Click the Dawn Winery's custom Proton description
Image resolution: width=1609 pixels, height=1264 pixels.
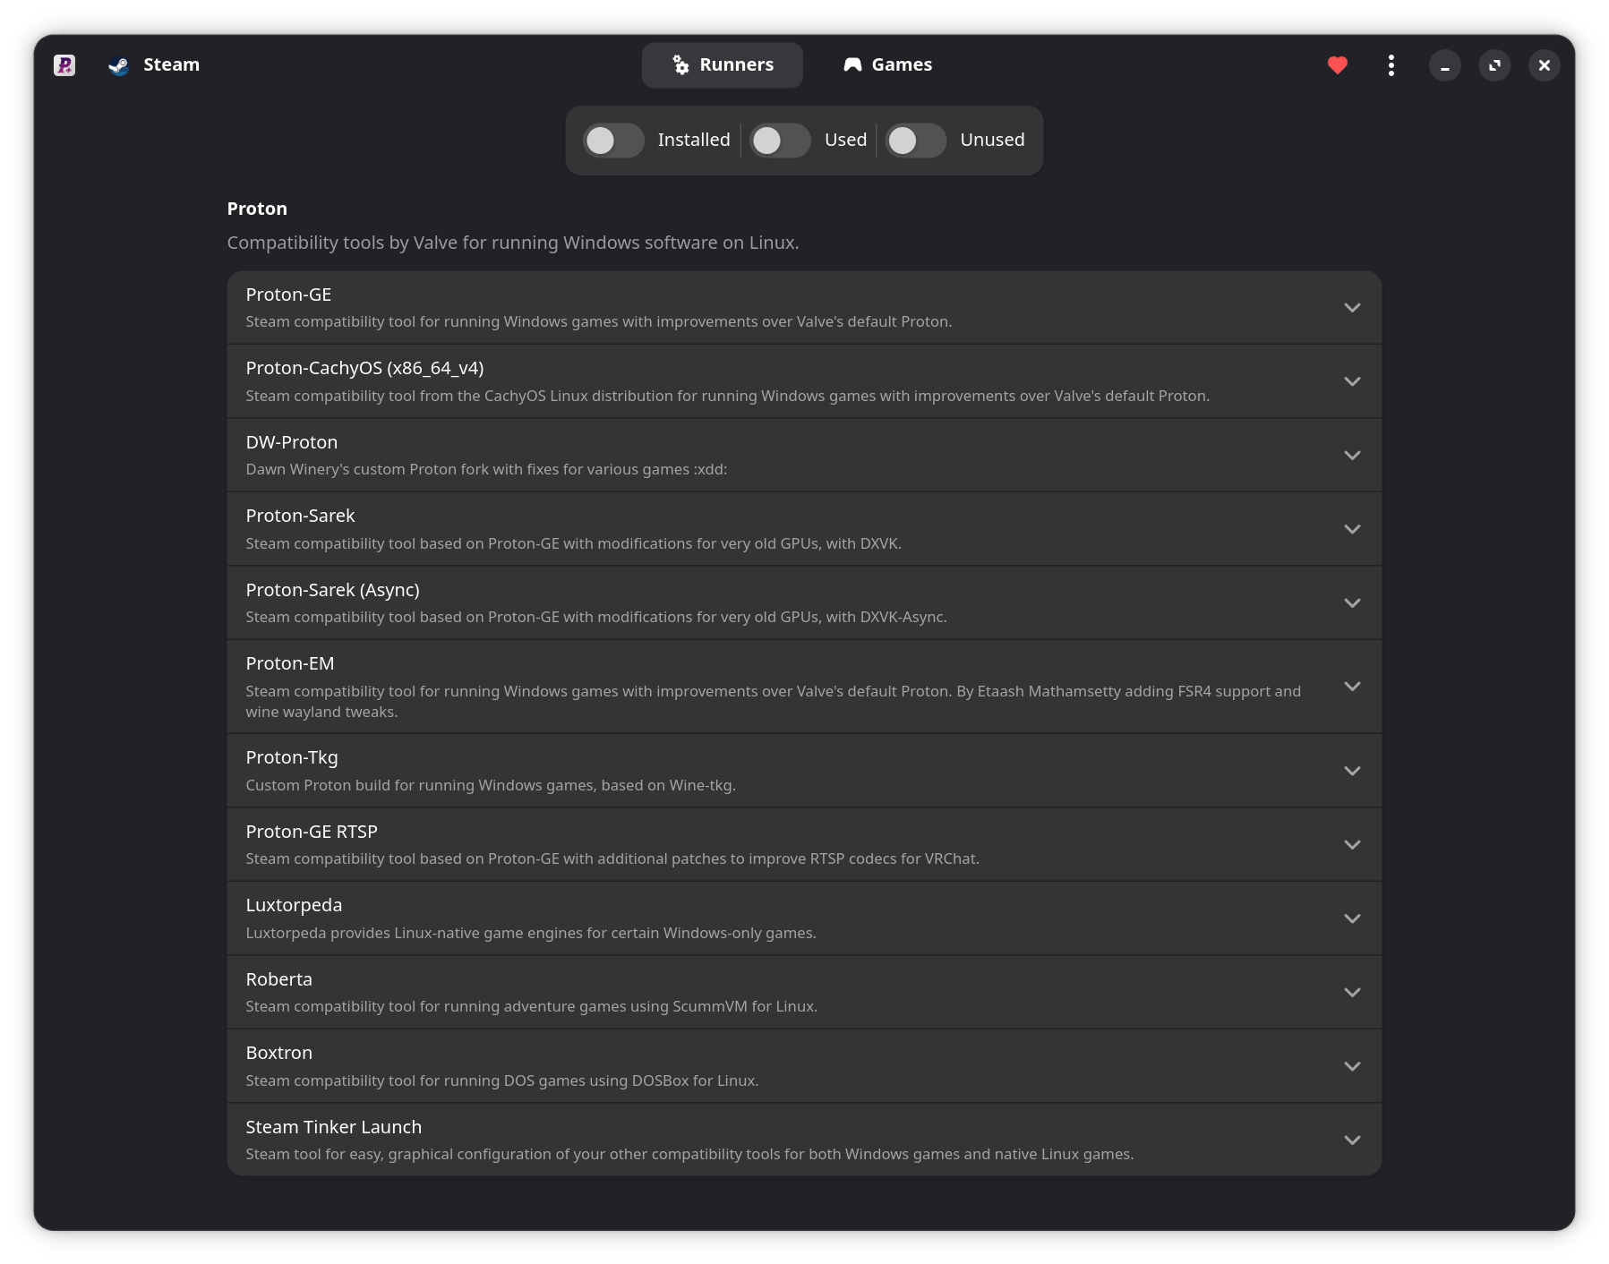point(486,469)
